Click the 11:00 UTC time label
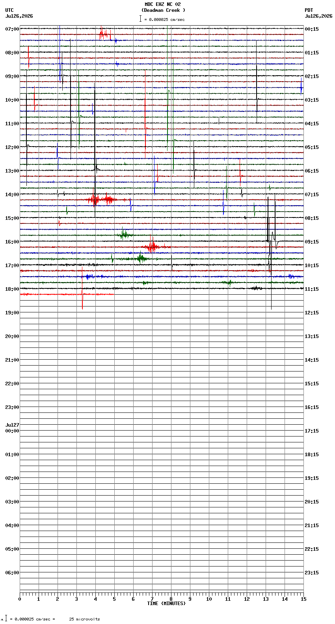The height and width of the screenshot is (624, 335). click(12, 124)
